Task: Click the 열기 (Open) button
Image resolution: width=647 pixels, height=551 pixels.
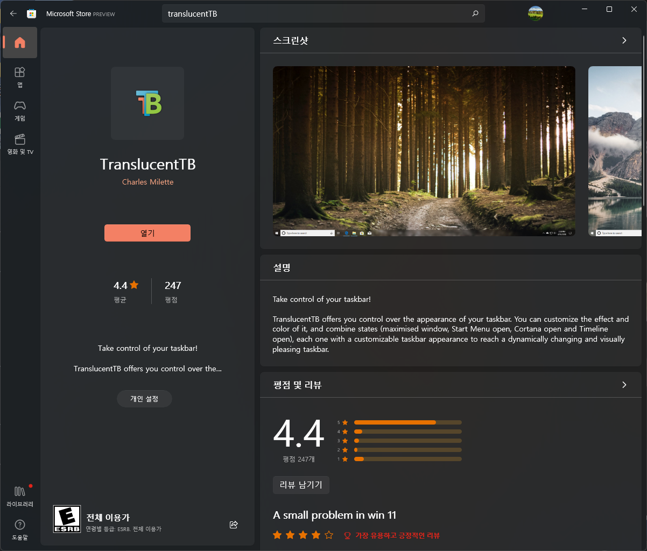Action: [x=147, y=233]
